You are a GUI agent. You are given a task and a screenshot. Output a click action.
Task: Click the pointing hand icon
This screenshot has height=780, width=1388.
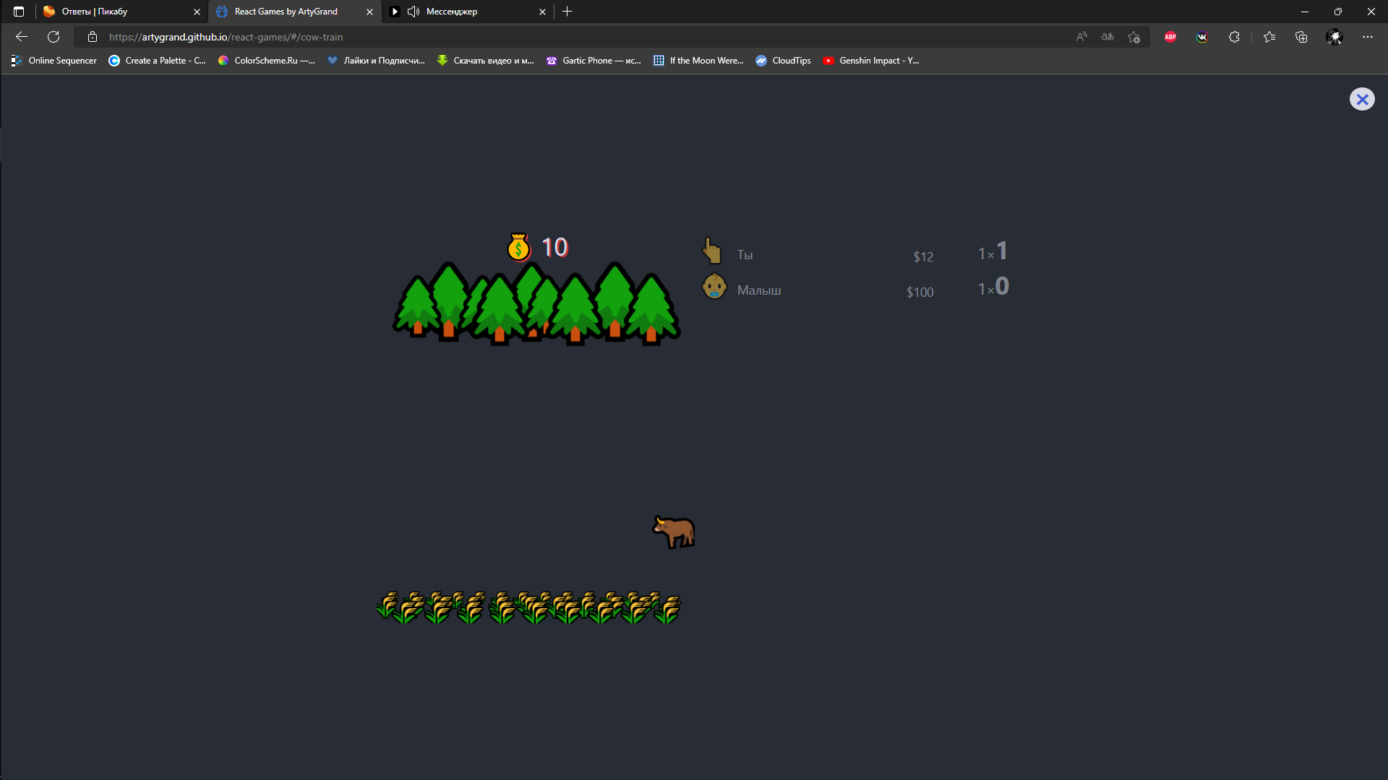(712, 251)
